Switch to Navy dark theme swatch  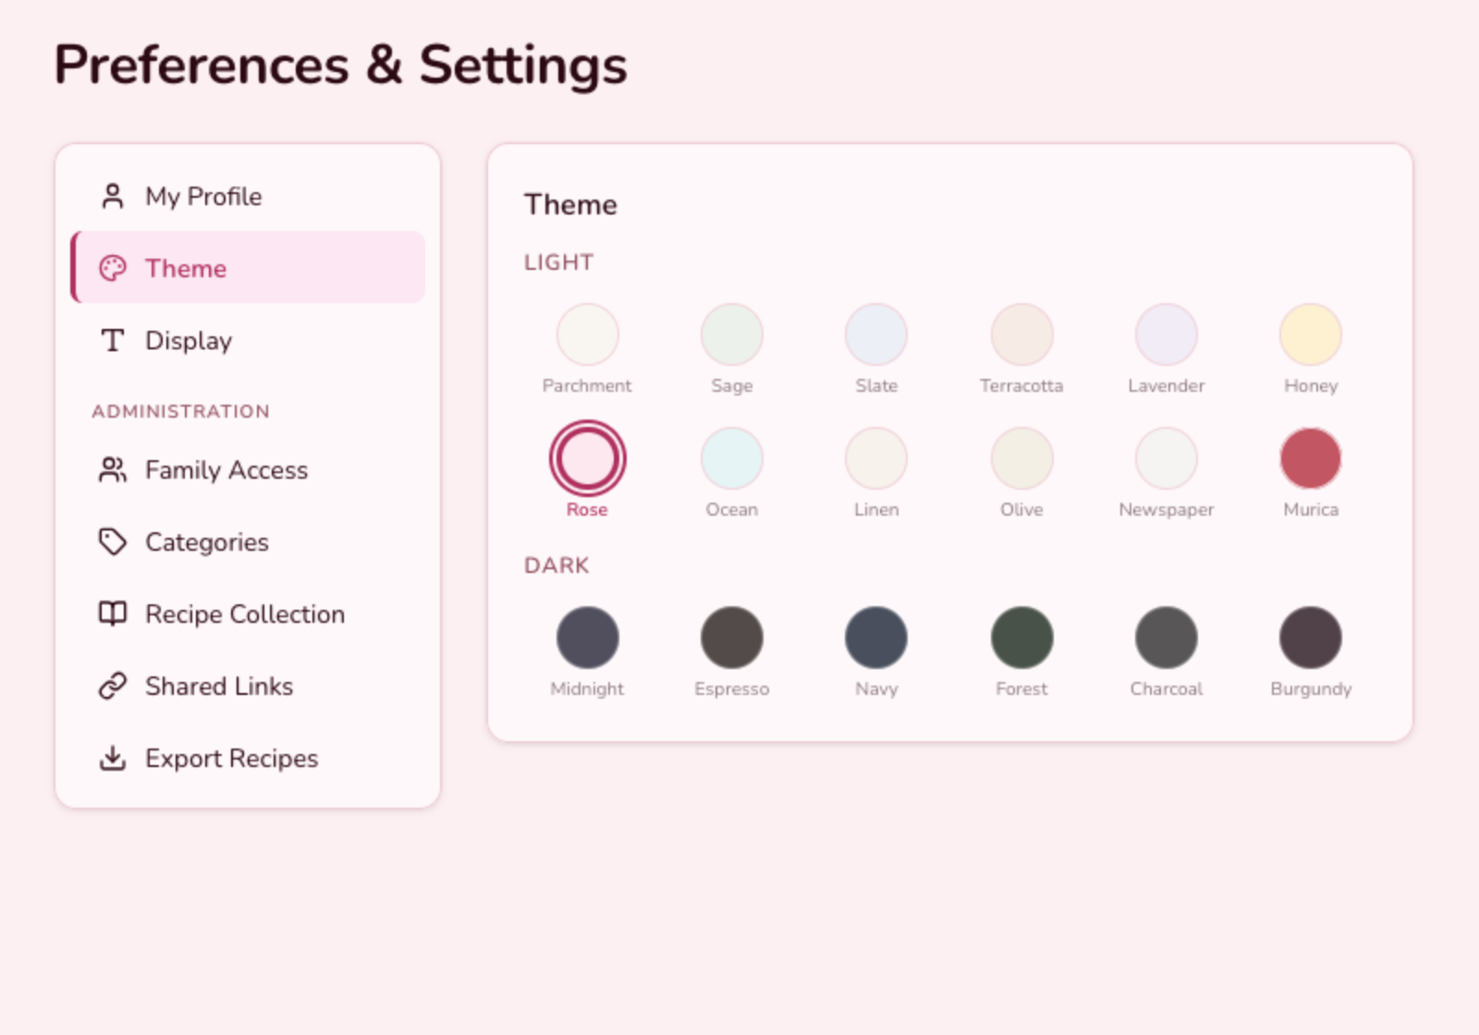tap(876, 638)
